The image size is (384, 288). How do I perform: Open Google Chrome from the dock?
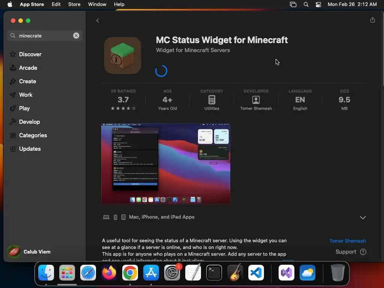coord(130,273)
